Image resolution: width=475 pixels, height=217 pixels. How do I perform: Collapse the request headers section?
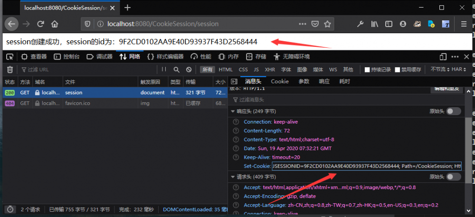[x=233, y=177]
